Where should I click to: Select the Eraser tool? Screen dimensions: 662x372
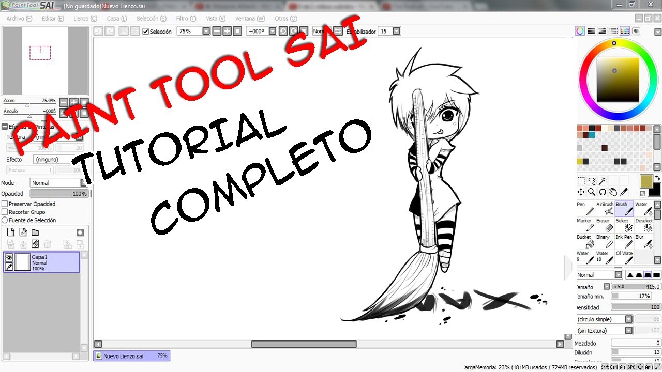pos(605,225)
